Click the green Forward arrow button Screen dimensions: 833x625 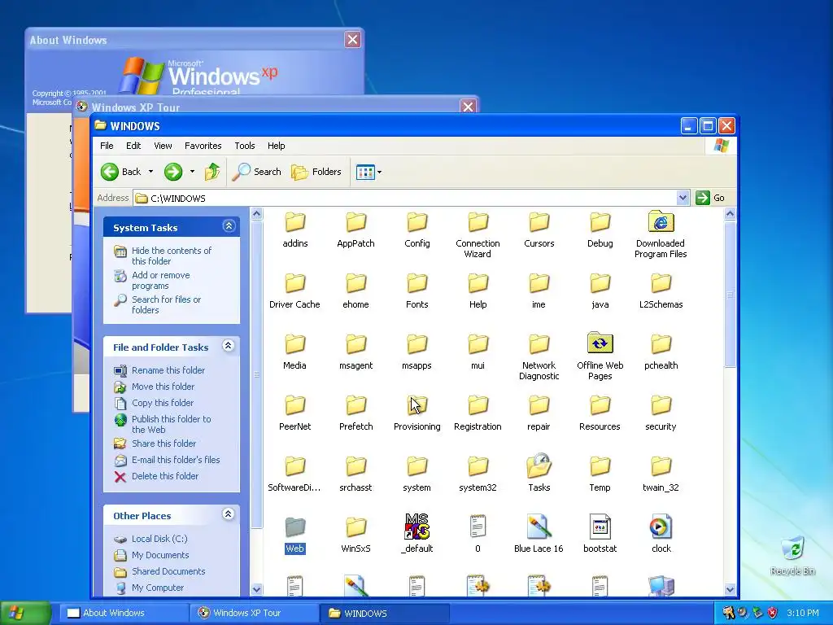coord(173,172)
